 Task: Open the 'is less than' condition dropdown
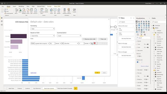[71, 44]
